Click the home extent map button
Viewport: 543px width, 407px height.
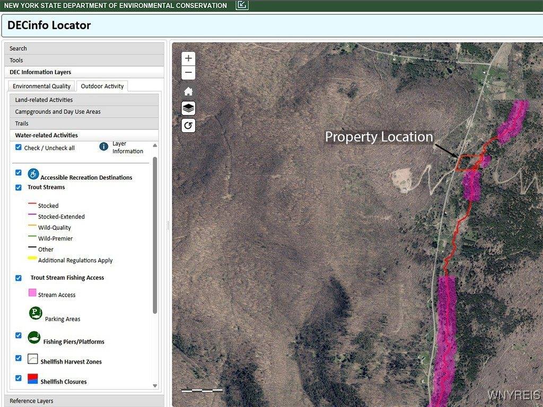tap(188, 92)
